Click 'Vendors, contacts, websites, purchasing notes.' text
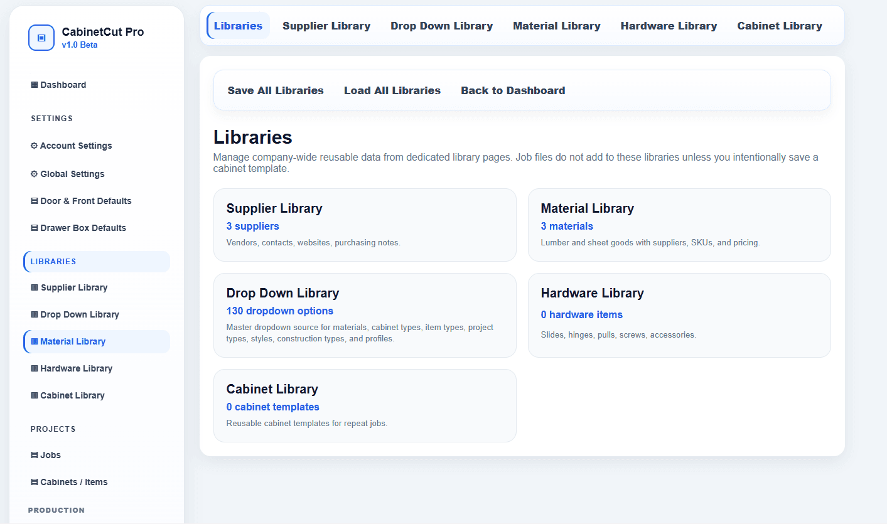The height and width of the screenshot is (524, 887). tap(313, 242)
